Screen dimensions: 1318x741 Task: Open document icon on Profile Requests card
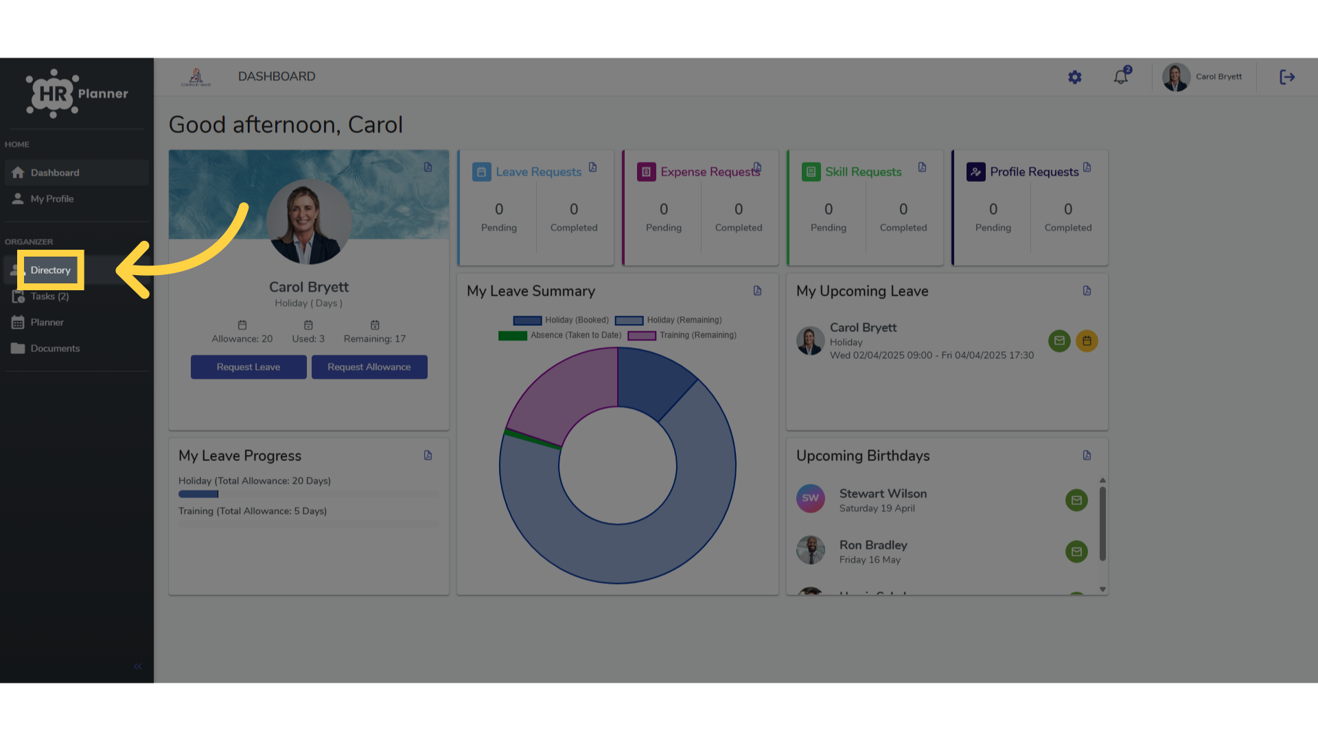click(x=1087, y=167)
